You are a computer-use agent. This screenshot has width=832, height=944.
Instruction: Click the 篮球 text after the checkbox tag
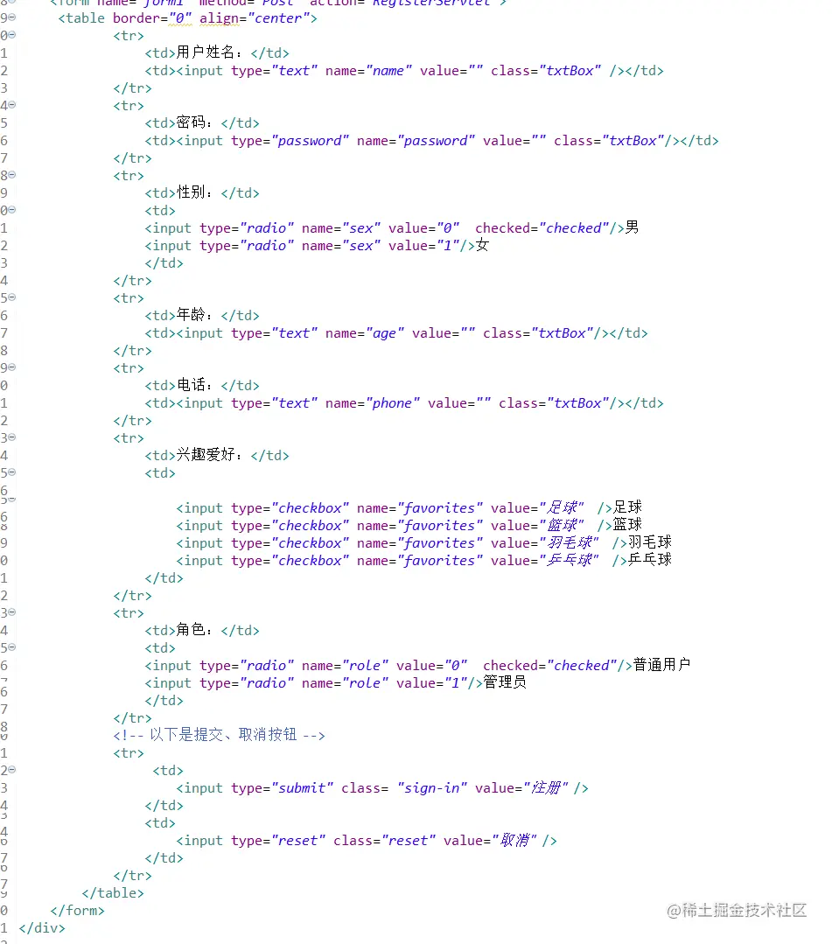pyautogui.click(x=628, y=525)
